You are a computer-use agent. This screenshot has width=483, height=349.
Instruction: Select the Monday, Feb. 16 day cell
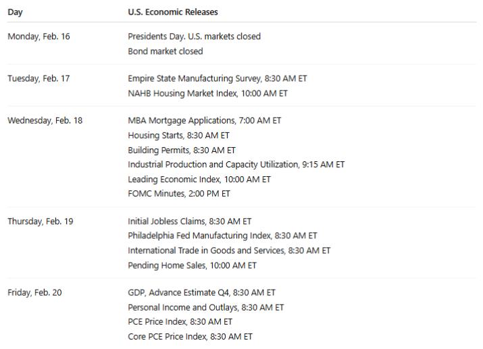(39, 36)
